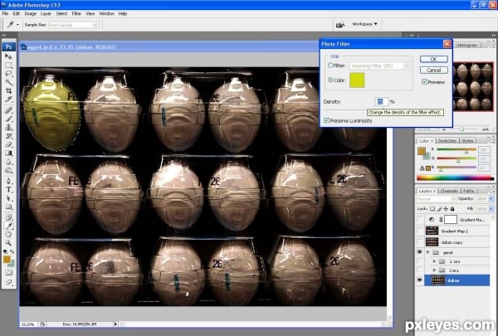Select the Rectangle shape tool
498x336 pixels.
coord(8,207)
